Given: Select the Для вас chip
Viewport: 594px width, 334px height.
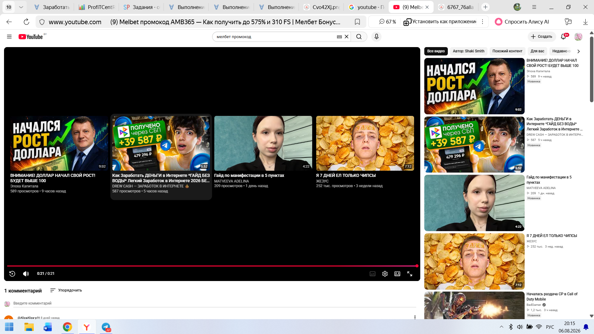Looking at the screenshot, I should [537, 51].
